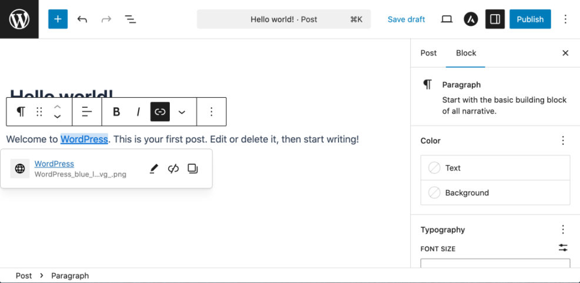Screen dimensions: 580x283
Task: Open the text alignment options
Action: [x=87, y=112]
